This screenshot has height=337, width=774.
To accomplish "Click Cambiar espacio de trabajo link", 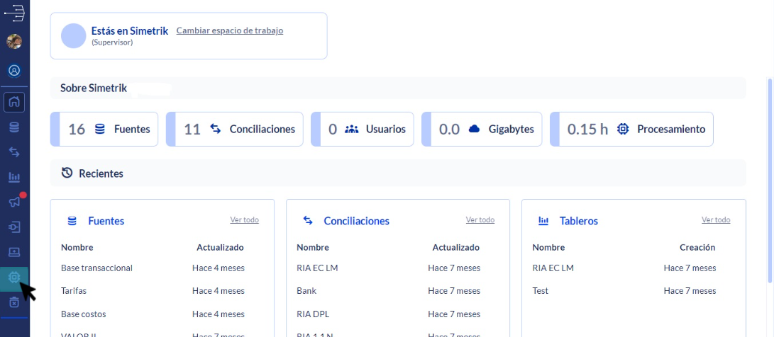I will [x=230, y=30].
